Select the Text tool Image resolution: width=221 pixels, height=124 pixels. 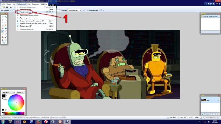pyautogui.click(x=3, y=40)
